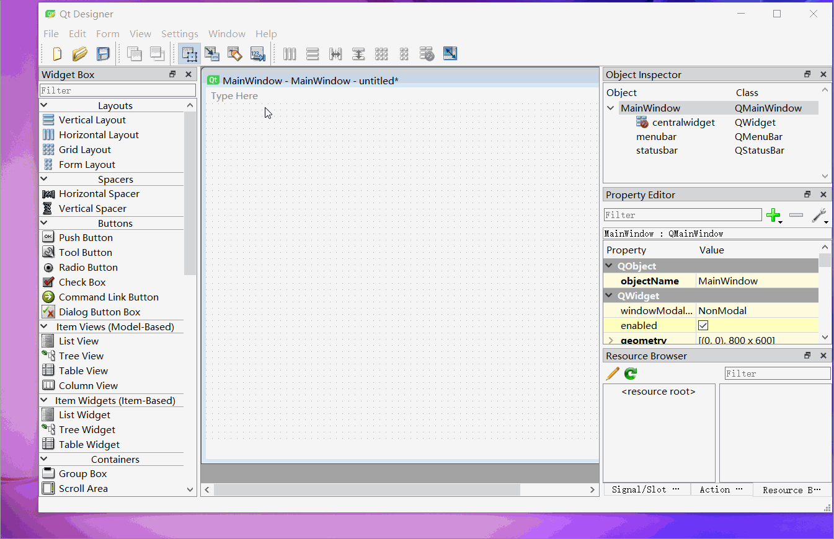
Task: Click the remove dynamic property minus icon
Action: (796, 215)
